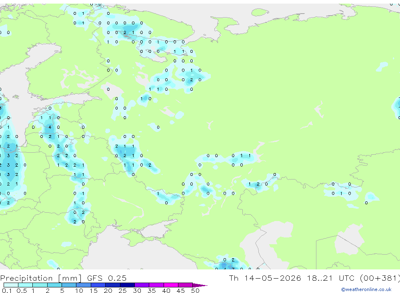
Task: Click the '50' legend scale label
Action: pos(196,291)
